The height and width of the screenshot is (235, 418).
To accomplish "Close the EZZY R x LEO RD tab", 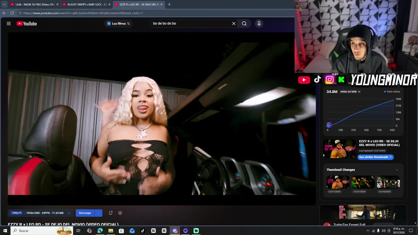I will tap(161, 5).
